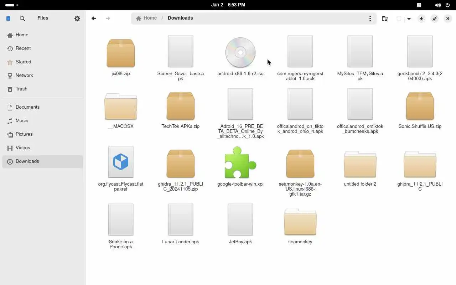
Task: Open Pictures in sidebar
Action: point(43,134)
